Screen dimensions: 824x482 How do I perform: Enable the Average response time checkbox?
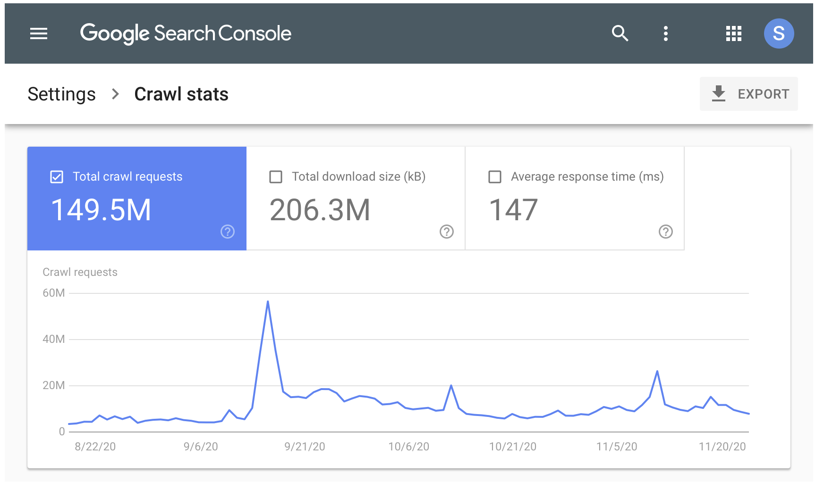coord(495,176)
